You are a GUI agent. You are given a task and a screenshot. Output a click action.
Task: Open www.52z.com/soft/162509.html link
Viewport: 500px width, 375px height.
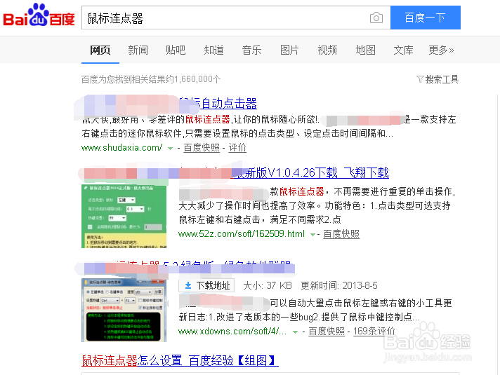[242, 234]
